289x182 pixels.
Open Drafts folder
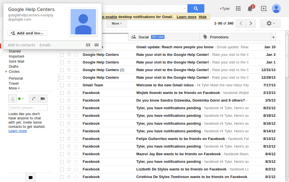[x=14, y=67]
